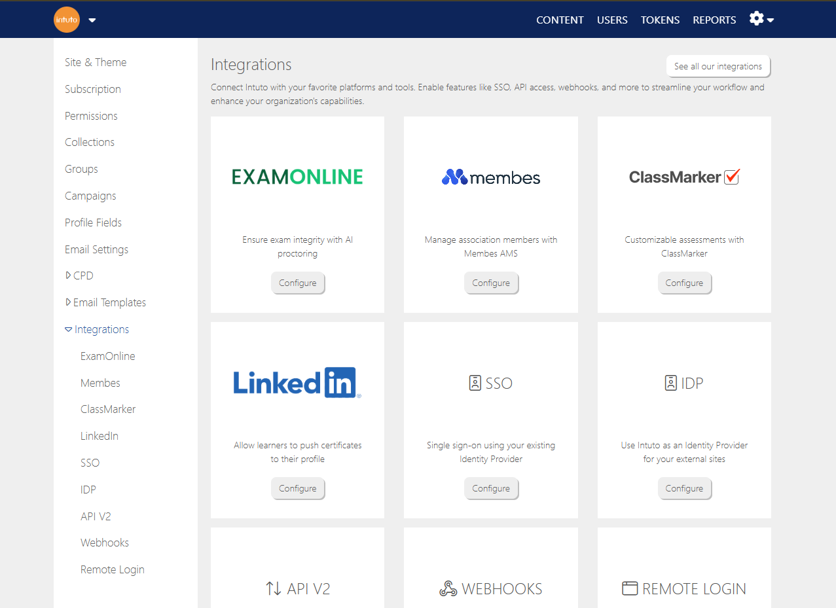
Task: Select ExamOnline in sidebar tree
Action: [108, 356]
